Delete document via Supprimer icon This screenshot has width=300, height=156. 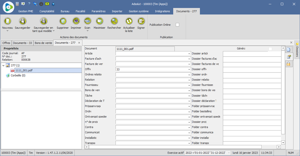[x=63, y=21]
